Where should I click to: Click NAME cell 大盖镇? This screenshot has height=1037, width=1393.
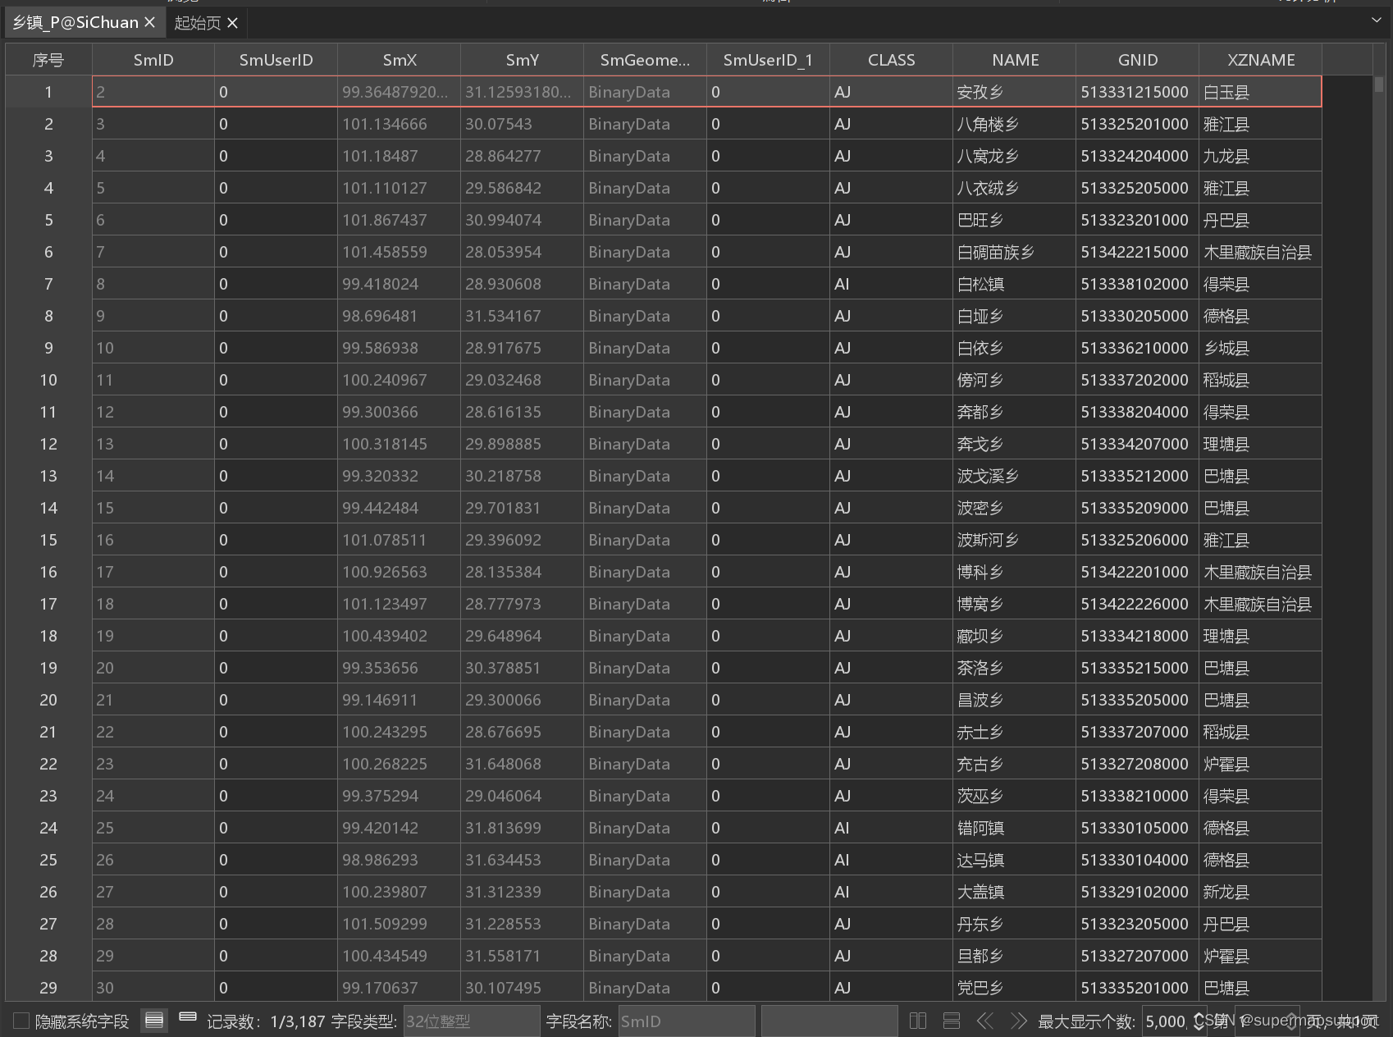point(1014,892)
